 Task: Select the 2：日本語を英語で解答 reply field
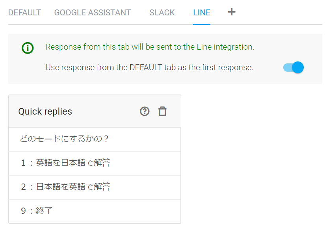click(95, 187)
